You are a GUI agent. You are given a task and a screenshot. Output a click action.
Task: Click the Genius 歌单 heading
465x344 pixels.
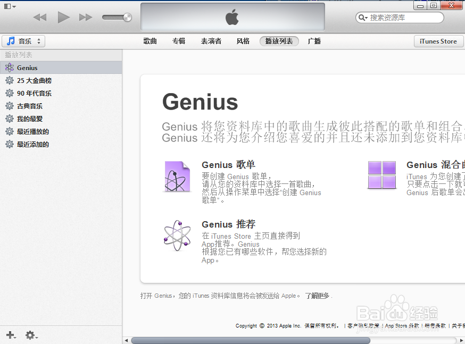228,164
